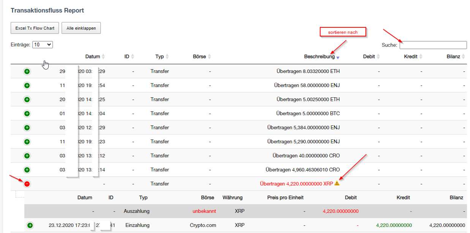The height and width of the screenshot is (233, 470).
Task: Click the Bilanz 4,220.00000000 value
Action: tap(447, 225)
